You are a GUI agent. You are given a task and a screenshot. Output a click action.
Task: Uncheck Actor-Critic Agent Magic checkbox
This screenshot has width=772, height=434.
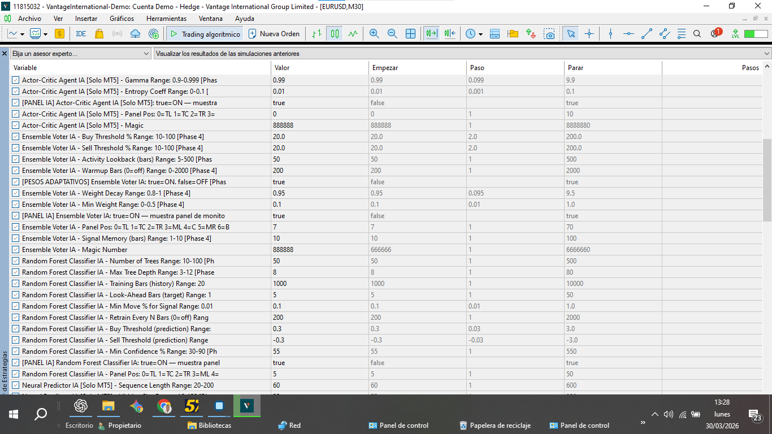[16, 125]
